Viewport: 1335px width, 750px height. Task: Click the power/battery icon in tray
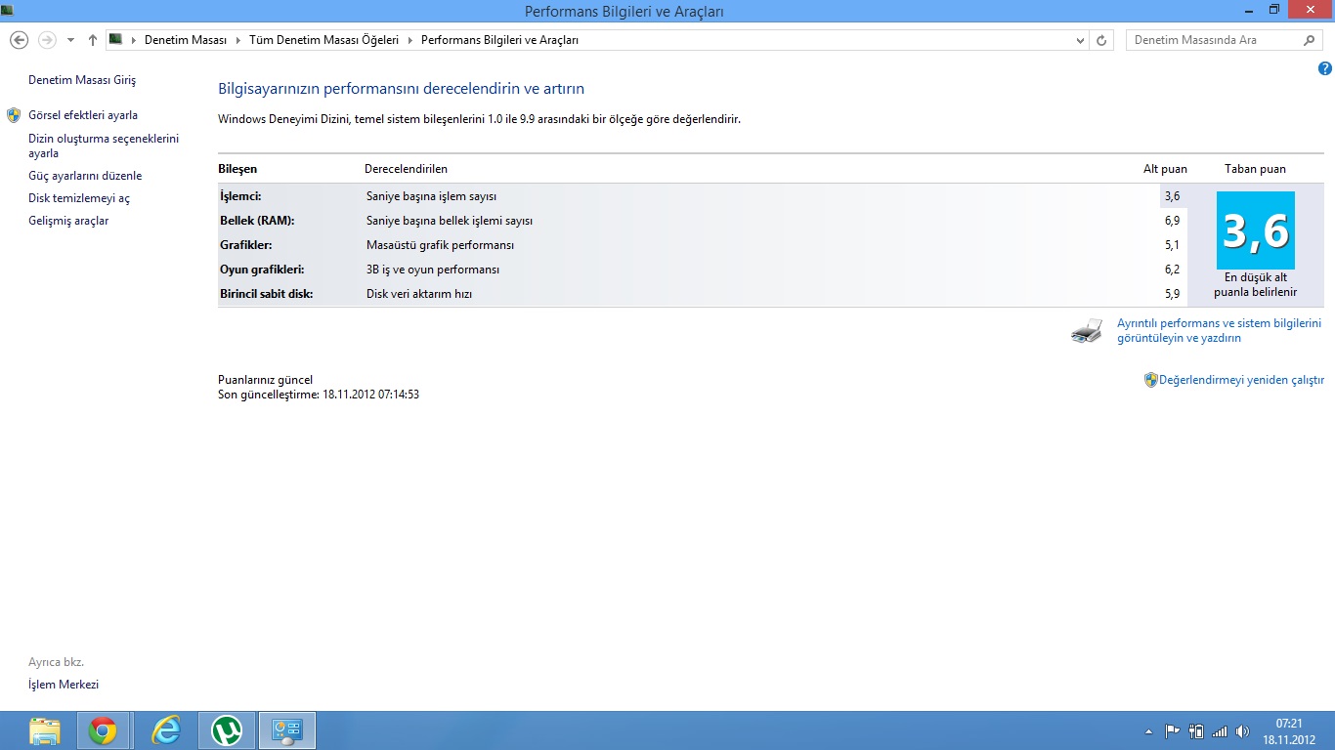coord(1196,730)
